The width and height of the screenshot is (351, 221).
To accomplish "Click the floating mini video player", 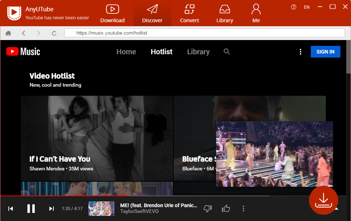I will point(275,154).
